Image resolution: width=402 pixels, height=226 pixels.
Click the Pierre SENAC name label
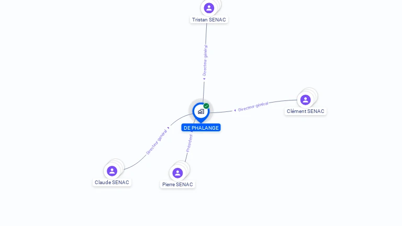(x=177, y=185)
